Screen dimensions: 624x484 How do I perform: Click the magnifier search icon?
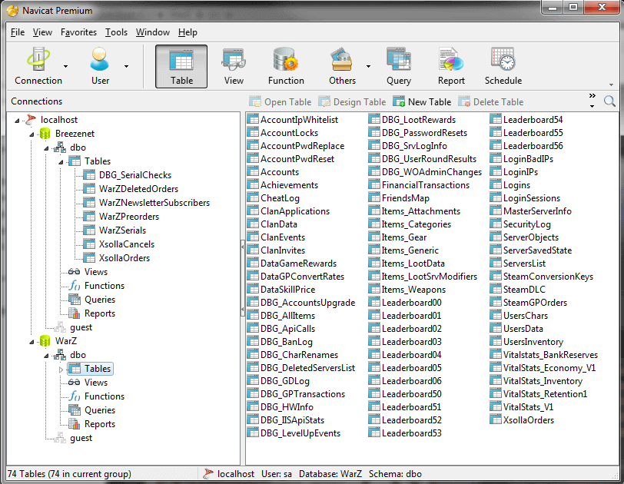coord(609,101)
